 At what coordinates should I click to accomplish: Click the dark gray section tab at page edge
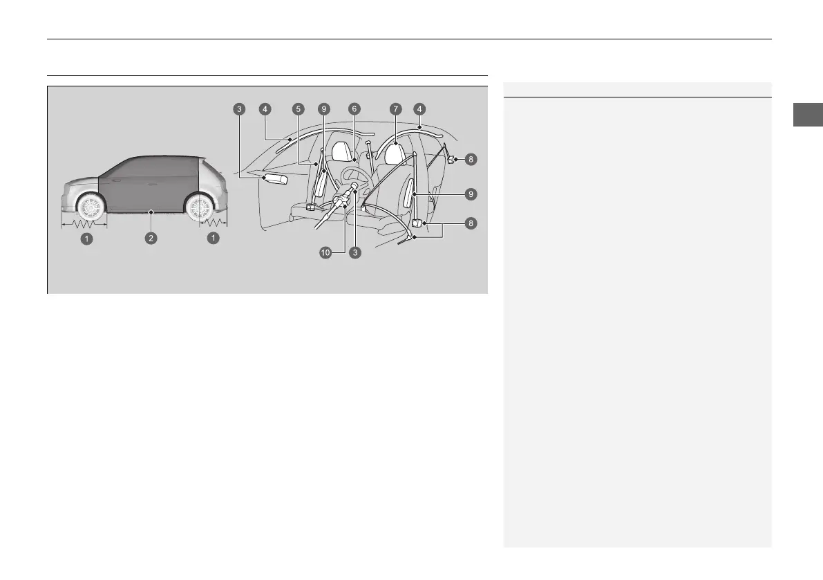pos(808,115)
